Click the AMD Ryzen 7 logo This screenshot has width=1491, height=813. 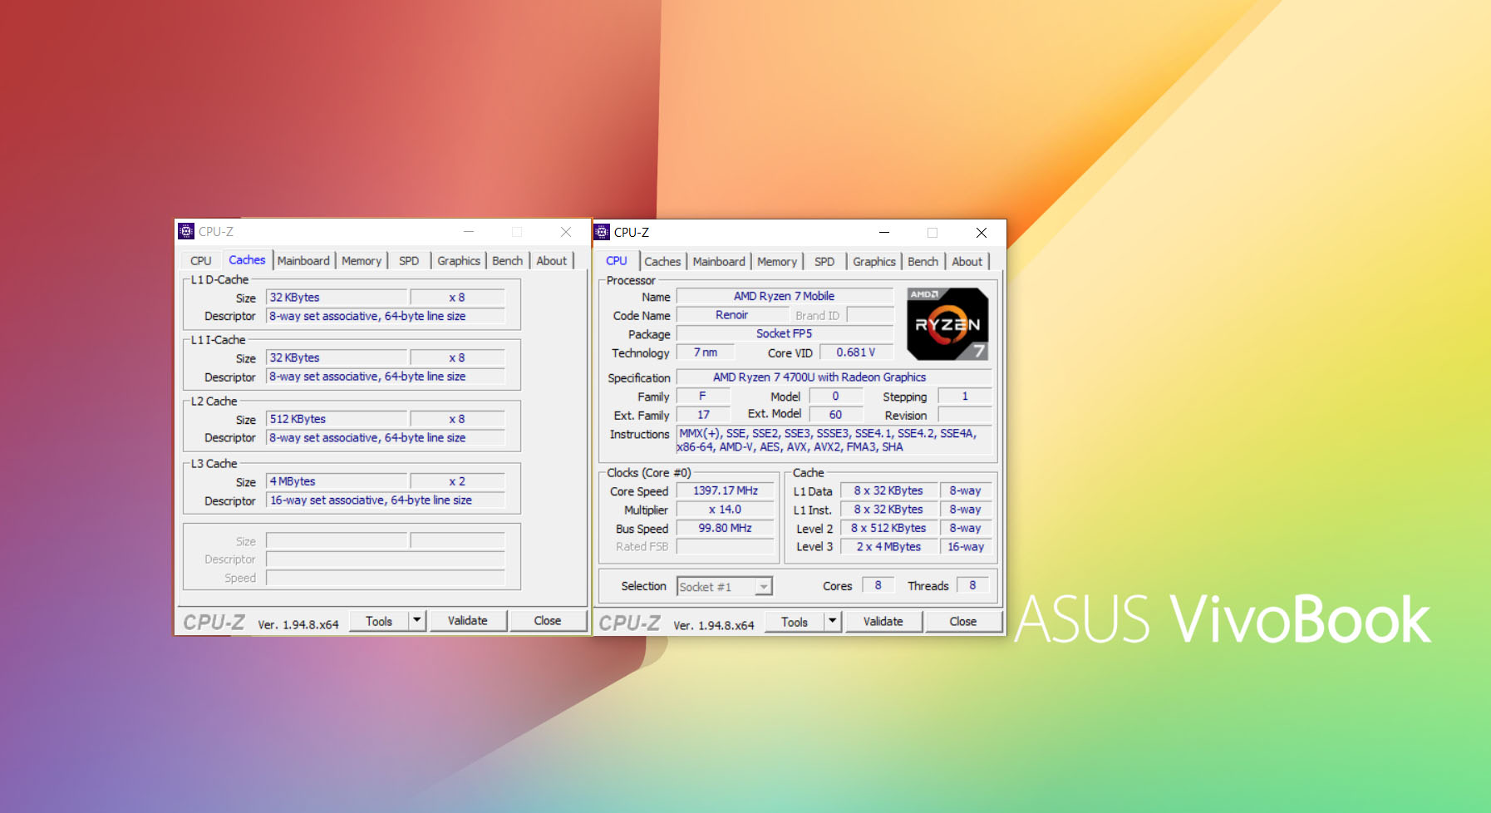[x=947, y=324]
